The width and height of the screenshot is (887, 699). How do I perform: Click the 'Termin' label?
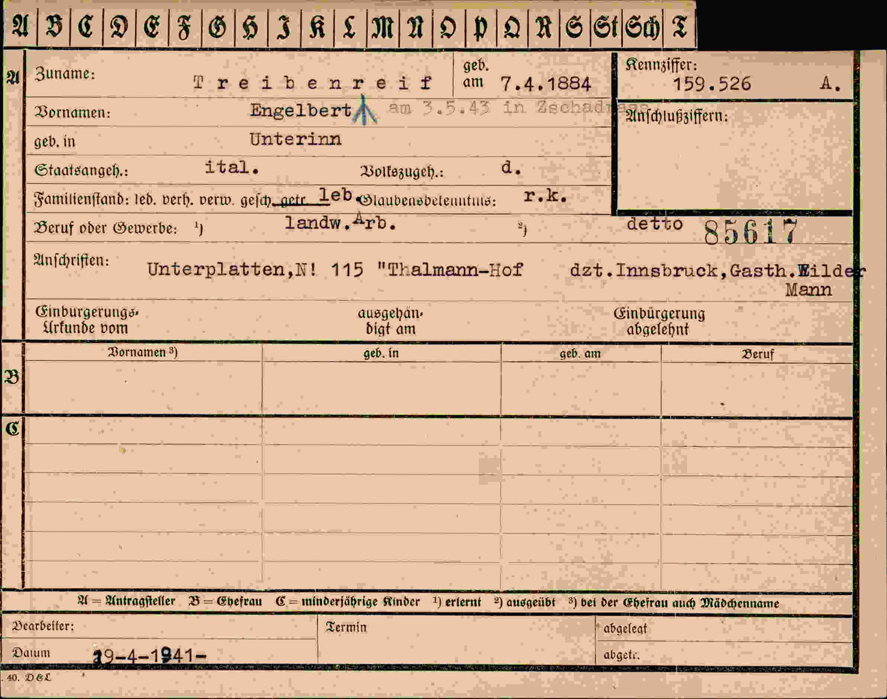click(x=346, y=627)
